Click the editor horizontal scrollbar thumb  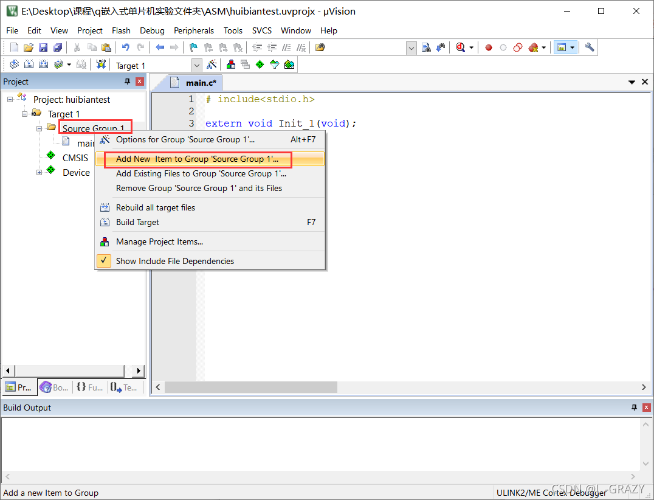click(x=250, y=387)
